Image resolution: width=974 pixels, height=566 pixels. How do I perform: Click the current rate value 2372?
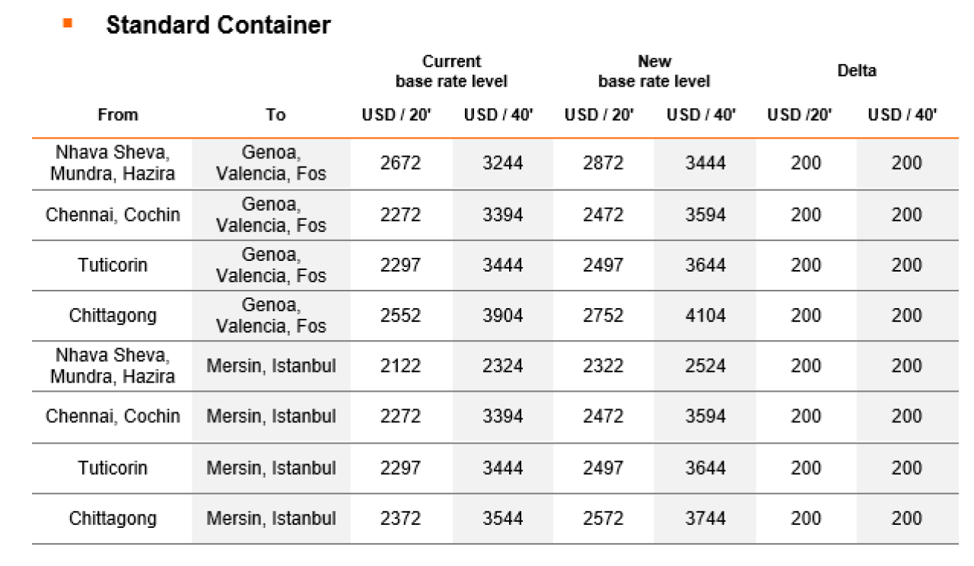(x=400, y=519)
